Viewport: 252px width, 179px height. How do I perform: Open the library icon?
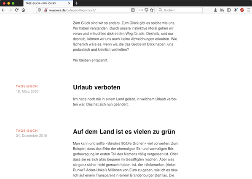click(222, 10)
